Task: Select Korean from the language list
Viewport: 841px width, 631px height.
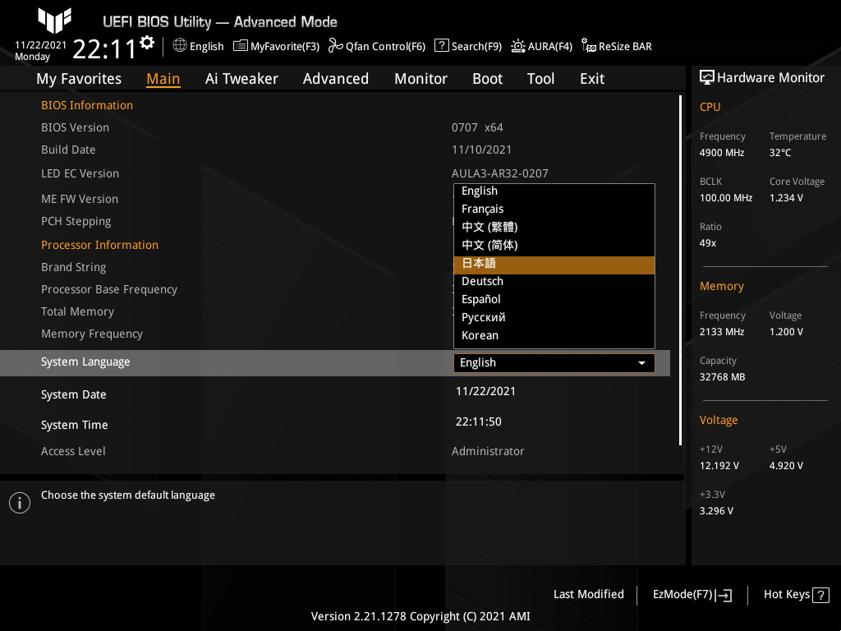Action: (554, 335)
